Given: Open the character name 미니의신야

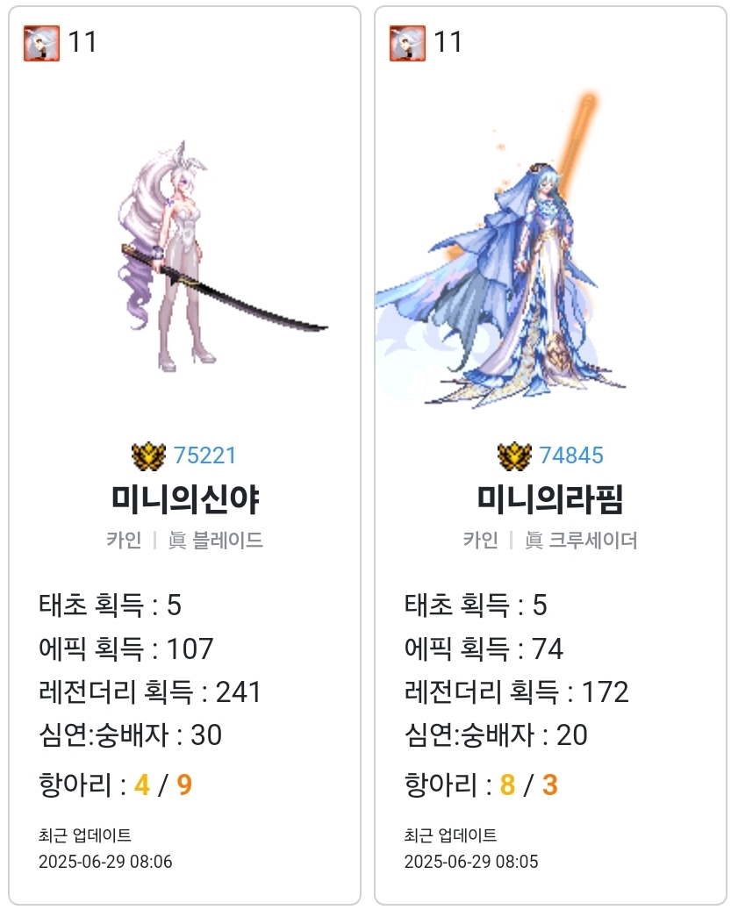Looking at the screenshot, I should point(185,499).
